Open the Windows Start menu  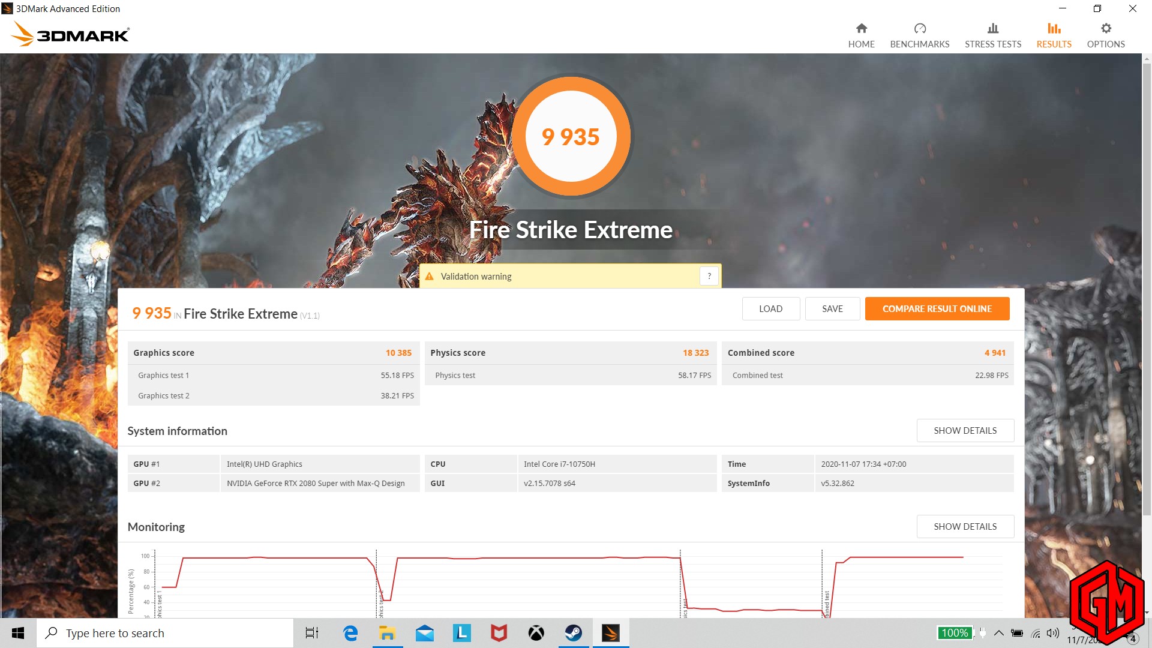pyautogui.click(x=18, y=633)
